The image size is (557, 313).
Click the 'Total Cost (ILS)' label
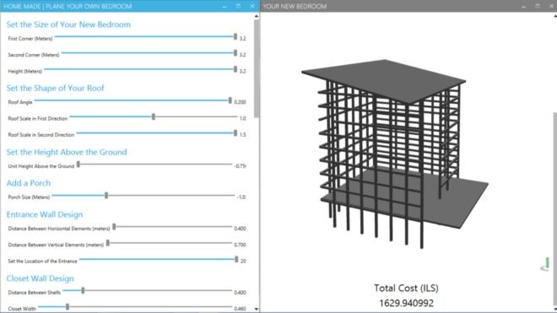pyautogui.click(x=406, y=288)
